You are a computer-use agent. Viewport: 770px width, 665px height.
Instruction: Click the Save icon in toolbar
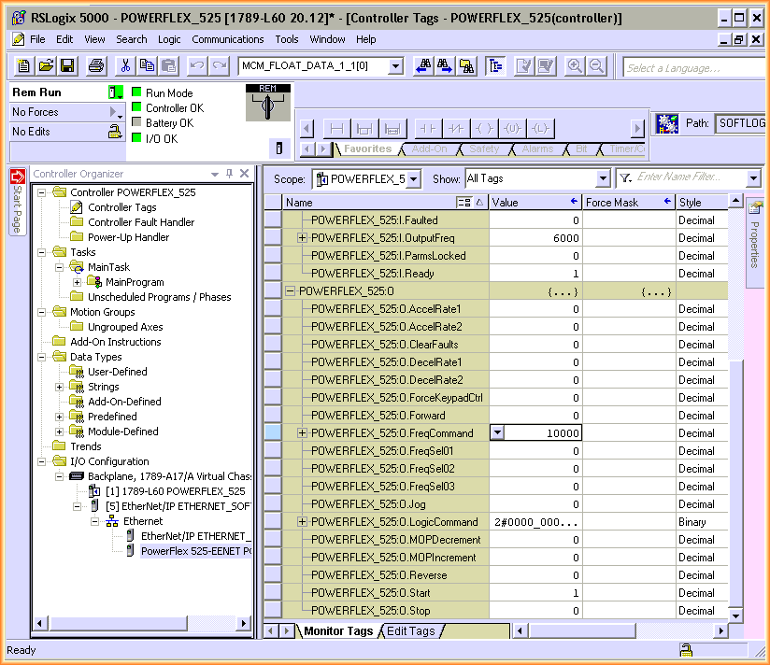pyautogui.click(x=67, y=65)
